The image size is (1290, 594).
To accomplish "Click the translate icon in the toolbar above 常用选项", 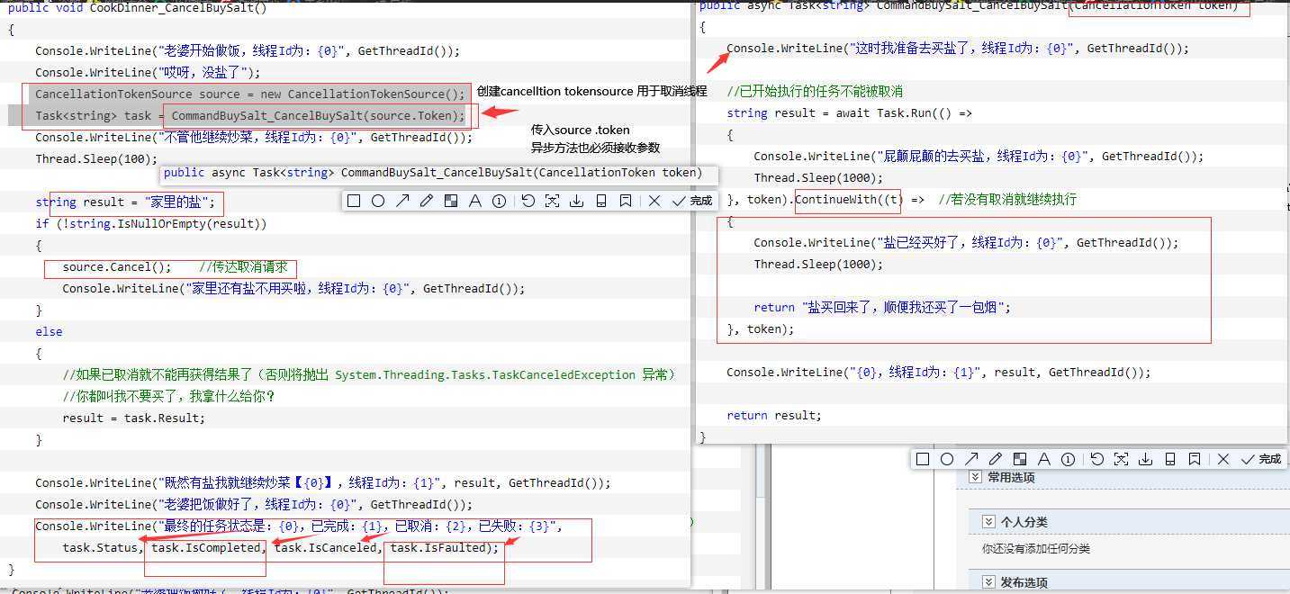I will (1121, 459).
